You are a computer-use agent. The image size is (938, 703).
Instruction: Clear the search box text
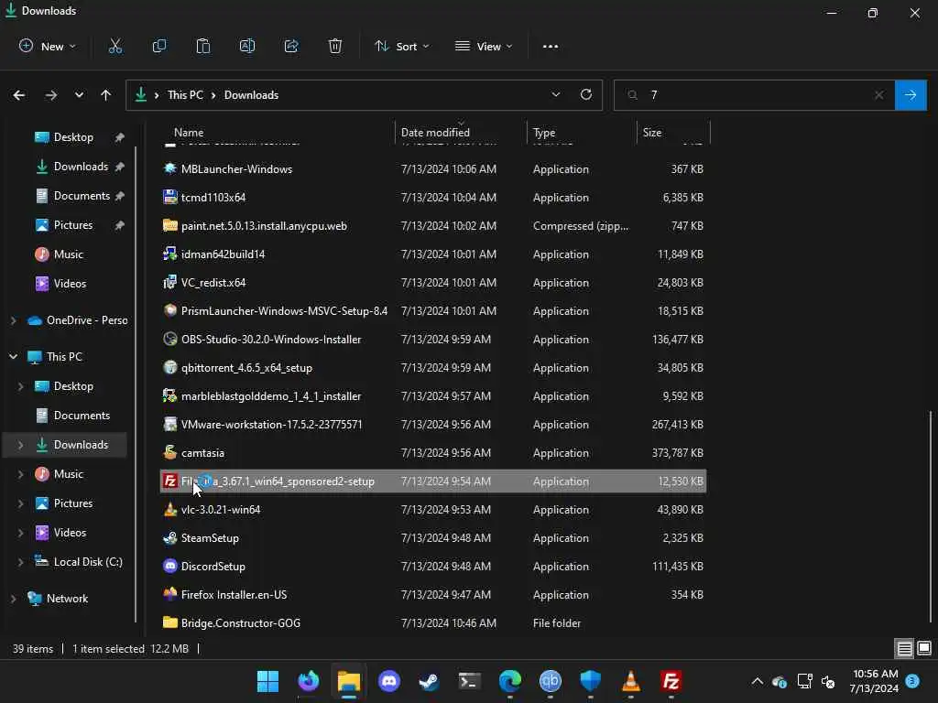878,95
